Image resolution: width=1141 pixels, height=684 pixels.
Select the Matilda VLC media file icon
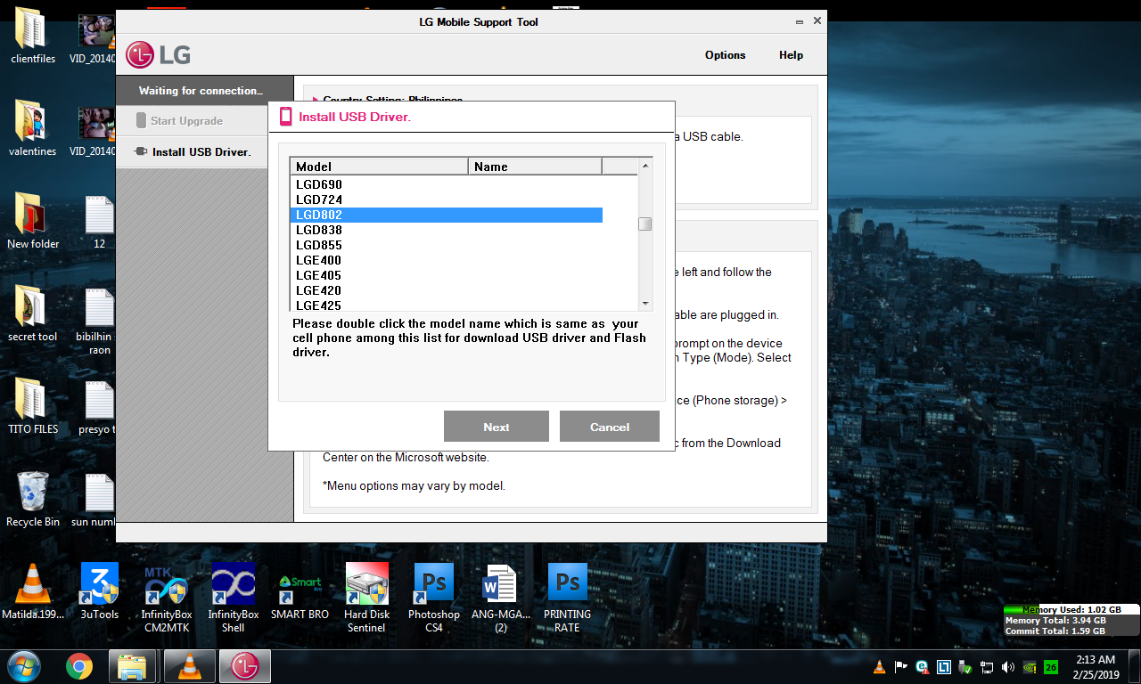[x=33, y=592]
